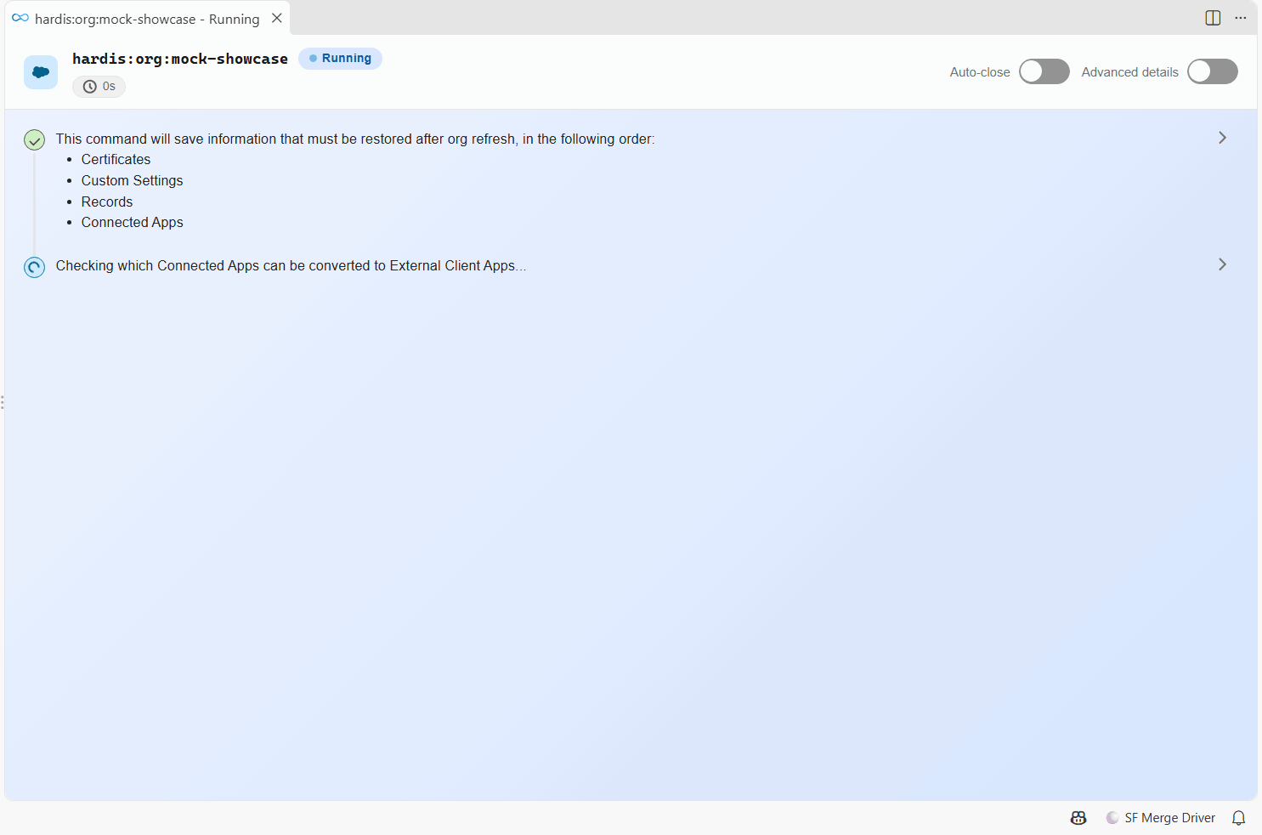Click the 'Advanced details' label text
1262x835 pixels.
[x=1129, y=72]
